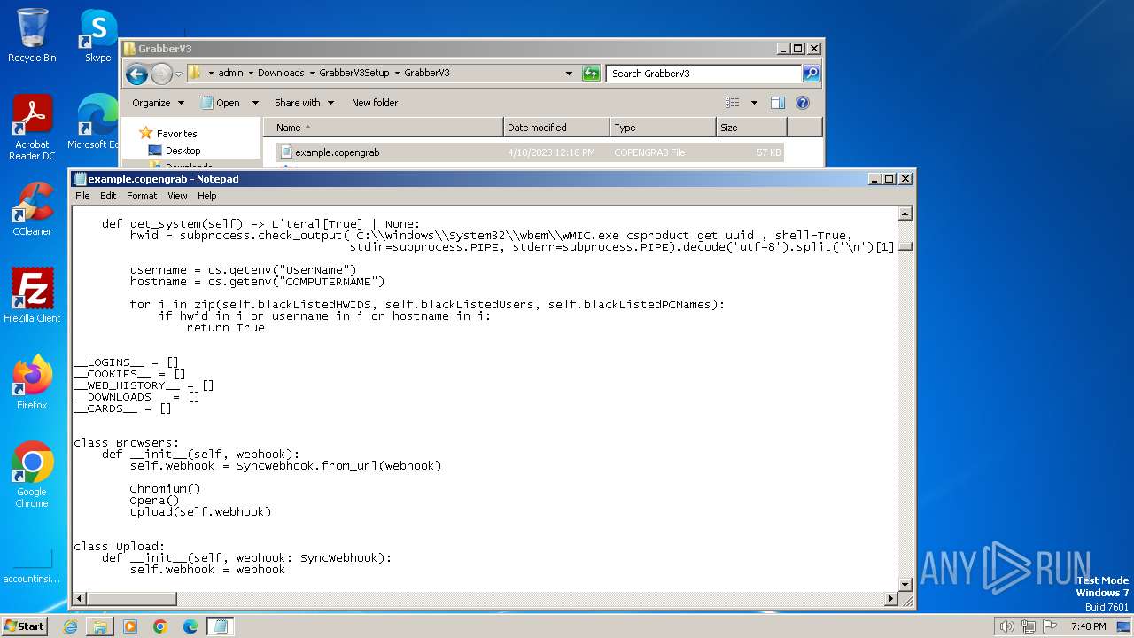Open Internet Explorer from taskbar
The height and width of the screenshot is (638, 1134).
coord(70,626)
